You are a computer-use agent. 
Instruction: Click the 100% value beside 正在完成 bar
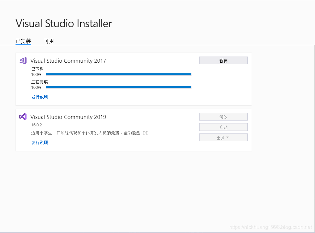click(x=36, y=88)
